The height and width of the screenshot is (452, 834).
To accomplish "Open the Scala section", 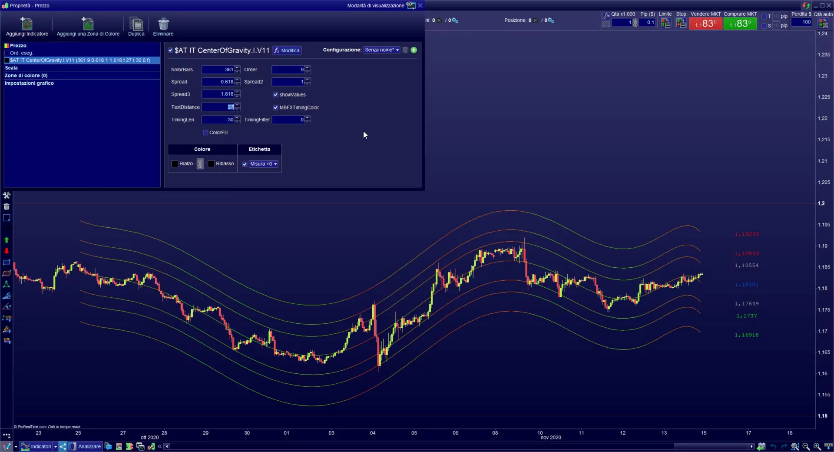I will point(82,68).
